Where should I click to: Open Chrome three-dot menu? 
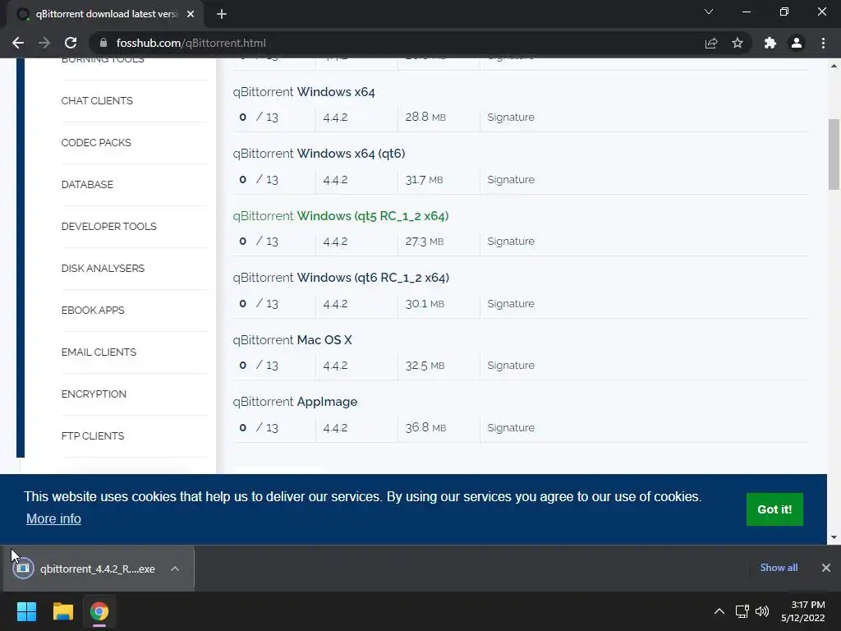(x=823, y=43)
